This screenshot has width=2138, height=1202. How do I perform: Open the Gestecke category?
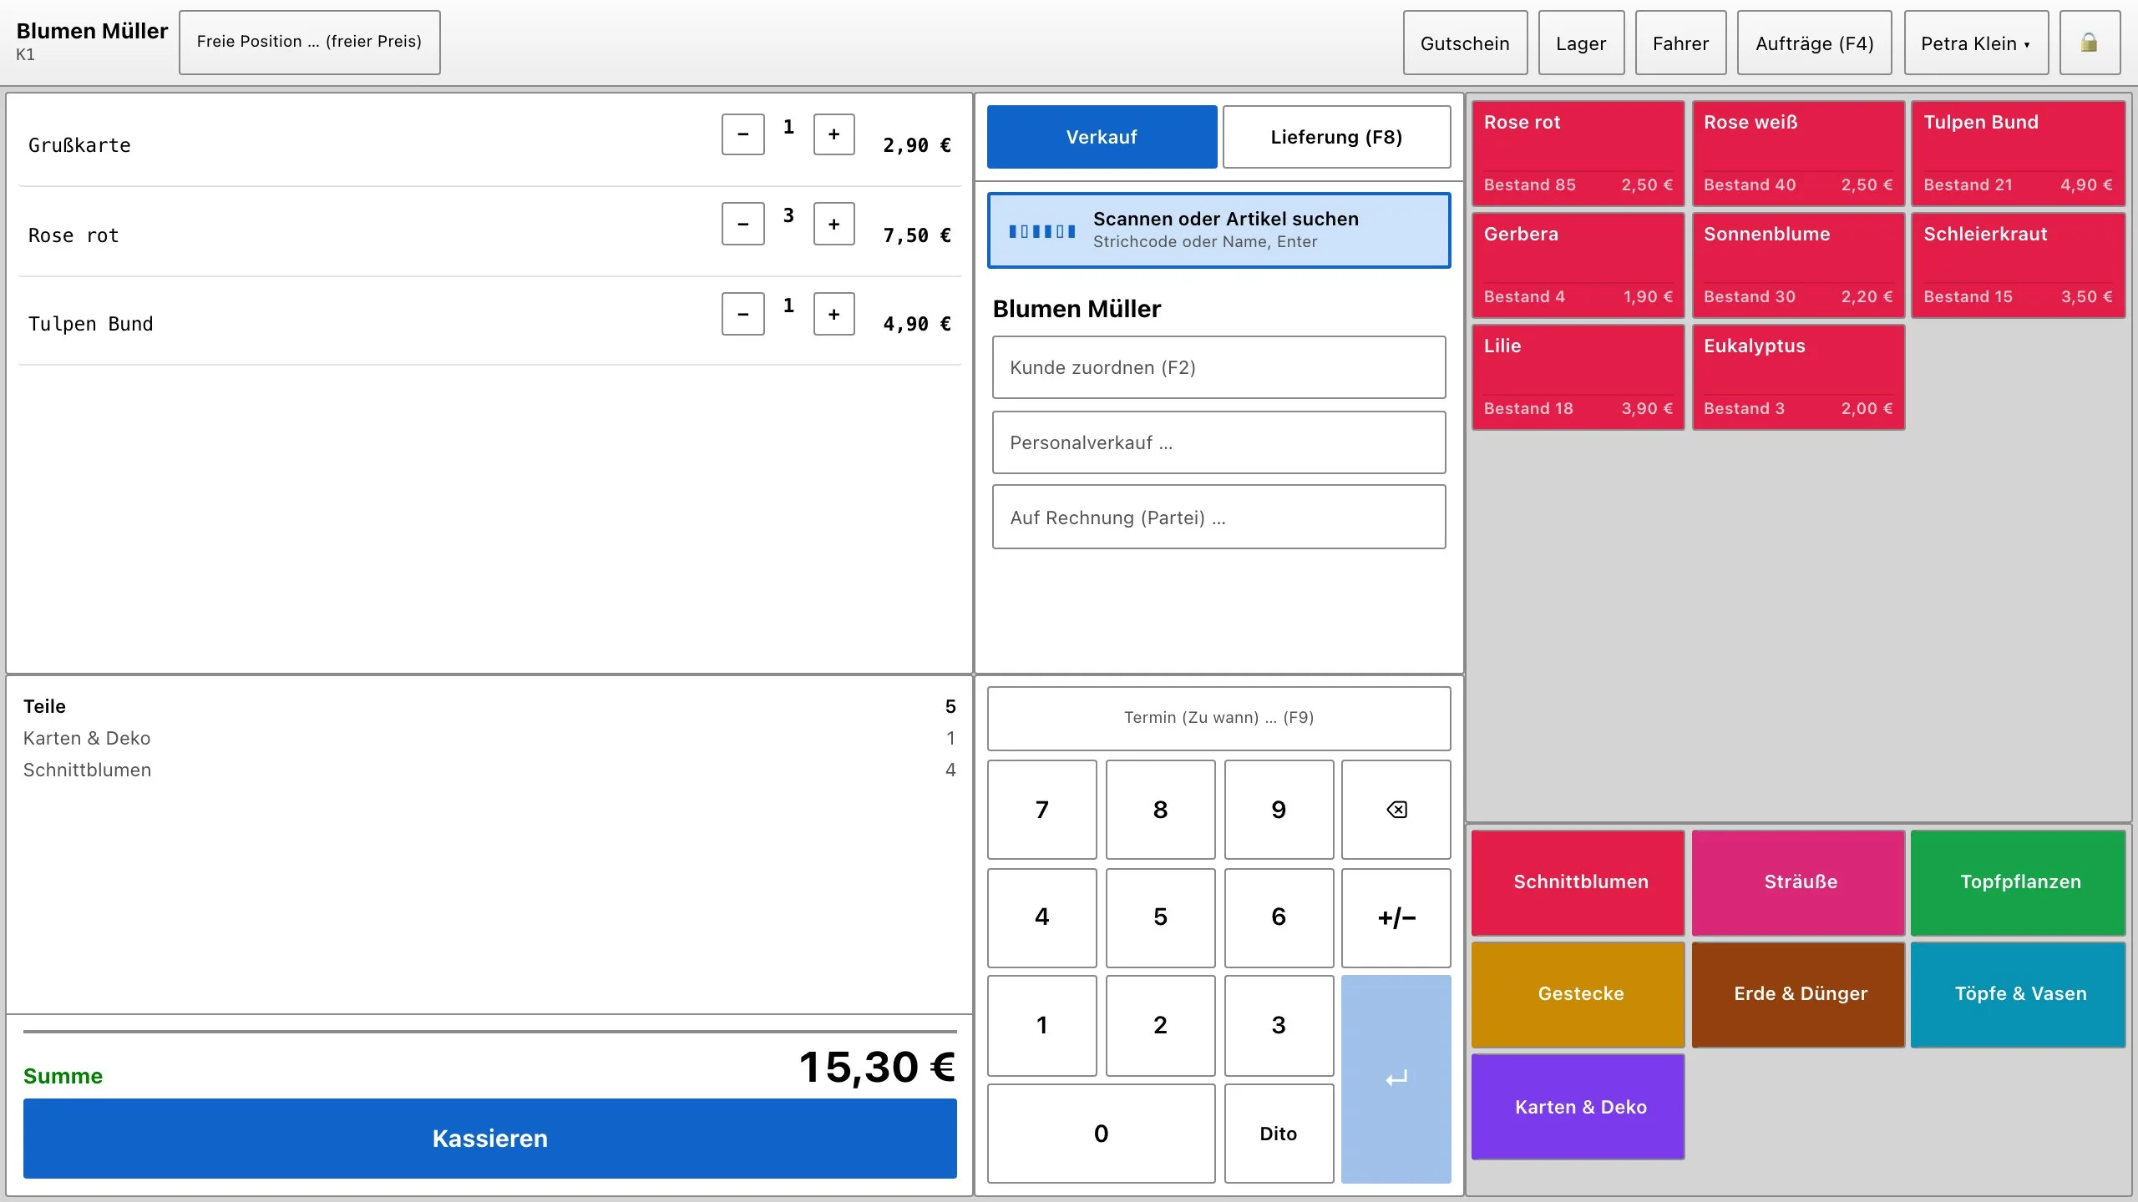(x=1578, y=994)
